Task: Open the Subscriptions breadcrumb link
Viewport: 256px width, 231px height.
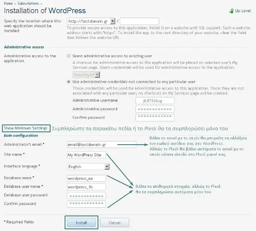Action: [28, 3]
